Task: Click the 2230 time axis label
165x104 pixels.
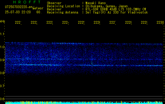Action: (x=160, y=23)
